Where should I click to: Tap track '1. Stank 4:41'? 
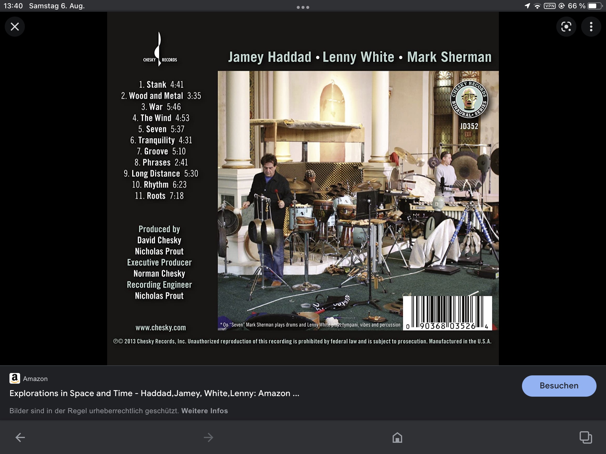point(161,85)
